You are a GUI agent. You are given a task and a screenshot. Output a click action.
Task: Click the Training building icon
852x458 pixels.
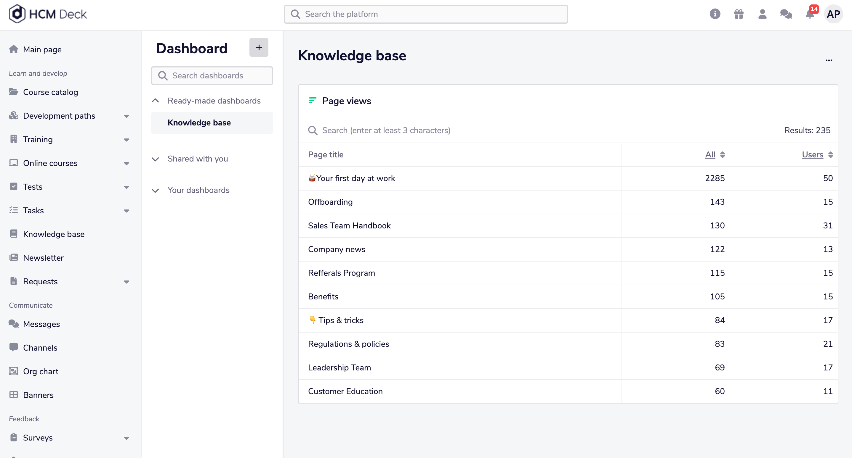tap(14, 139)
